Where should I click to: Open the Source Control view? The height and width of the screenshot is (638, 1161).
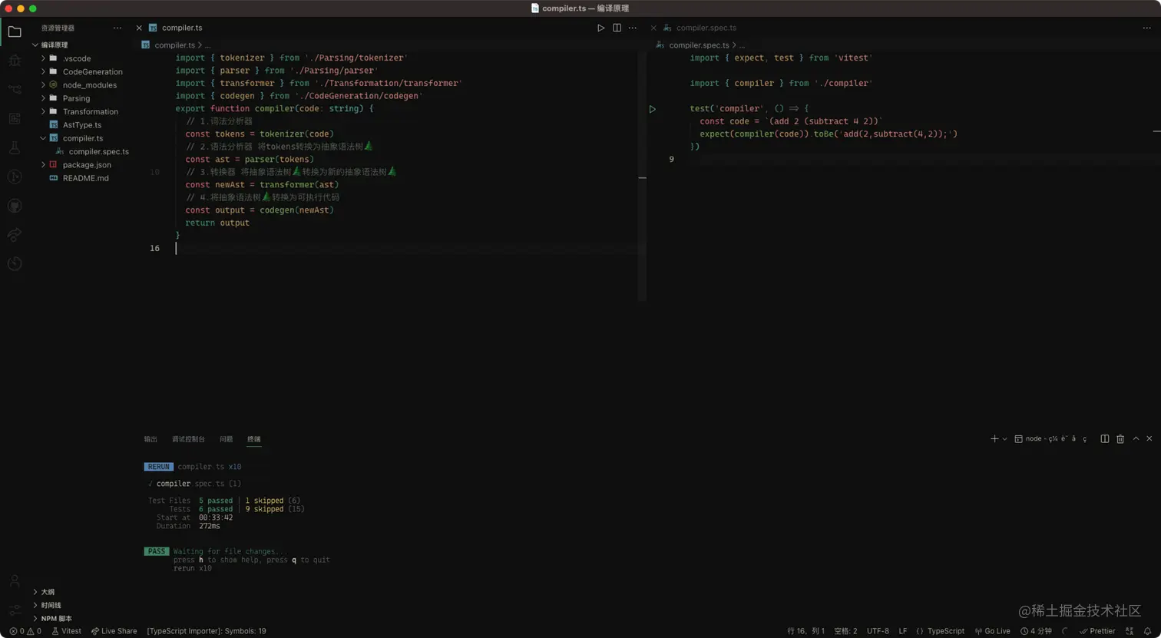click(15, 89)
